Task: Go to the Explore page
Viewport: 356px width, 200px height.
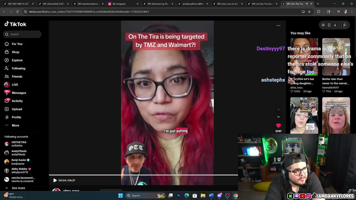Action: pyautogui.click(x=17, y=60)
